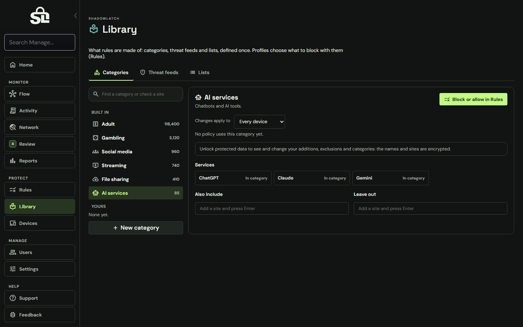523x327 pixels.
Task: Click the Also include site field
Action: click(272, 209)
